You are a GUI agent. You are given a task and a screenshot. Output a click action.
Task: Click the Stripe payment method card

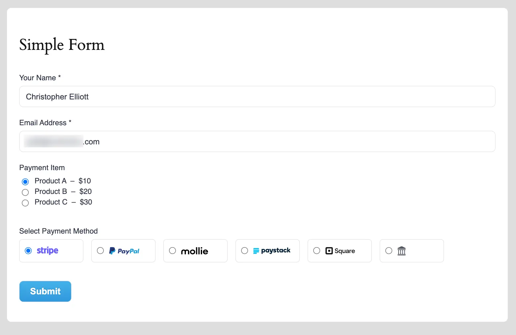click(x=51, y=250)
